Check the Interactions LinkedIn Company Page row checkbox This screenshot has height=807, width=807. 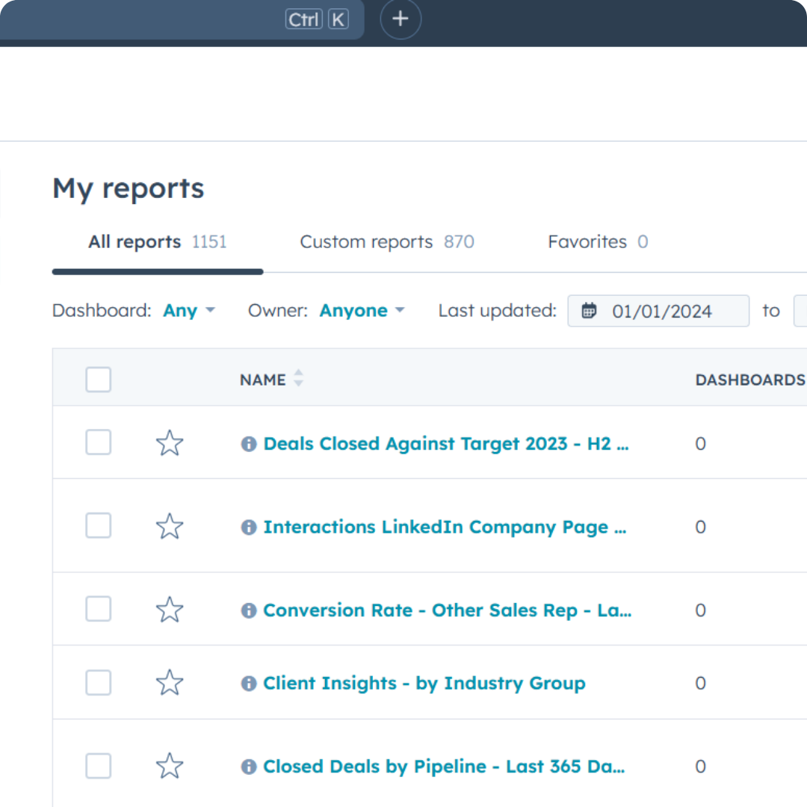pos(99,525)
